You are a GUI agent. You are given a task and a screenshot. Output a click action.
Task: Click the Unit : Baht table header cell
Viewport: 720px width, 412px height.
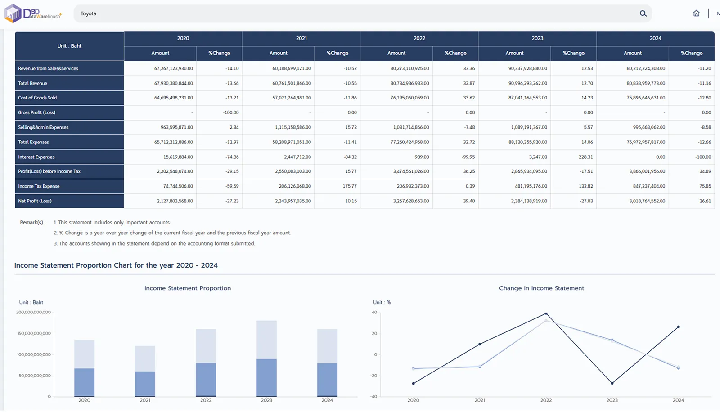(x=69, y=46)
